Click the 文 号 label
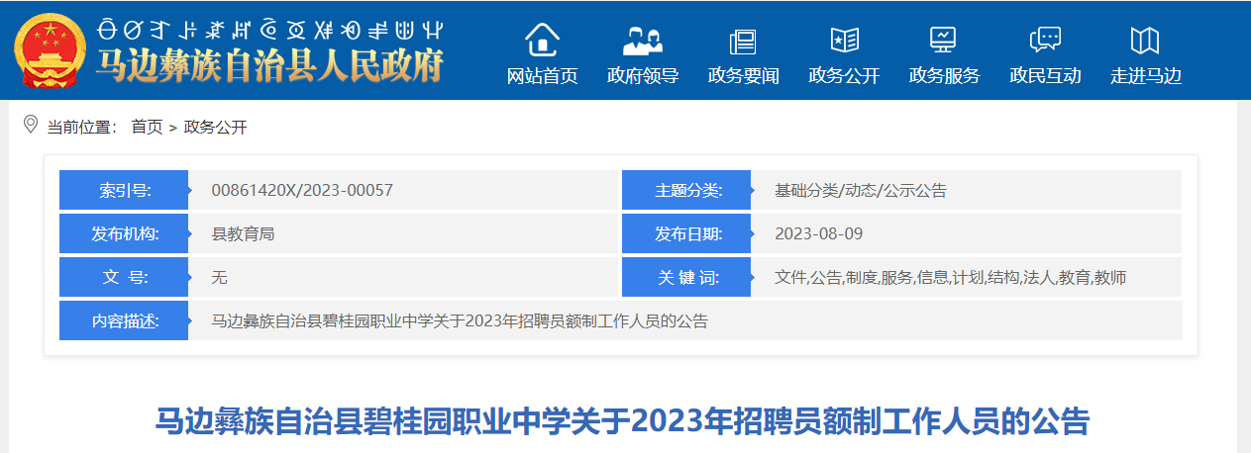 pyautogui.click(x=124, y=277)
